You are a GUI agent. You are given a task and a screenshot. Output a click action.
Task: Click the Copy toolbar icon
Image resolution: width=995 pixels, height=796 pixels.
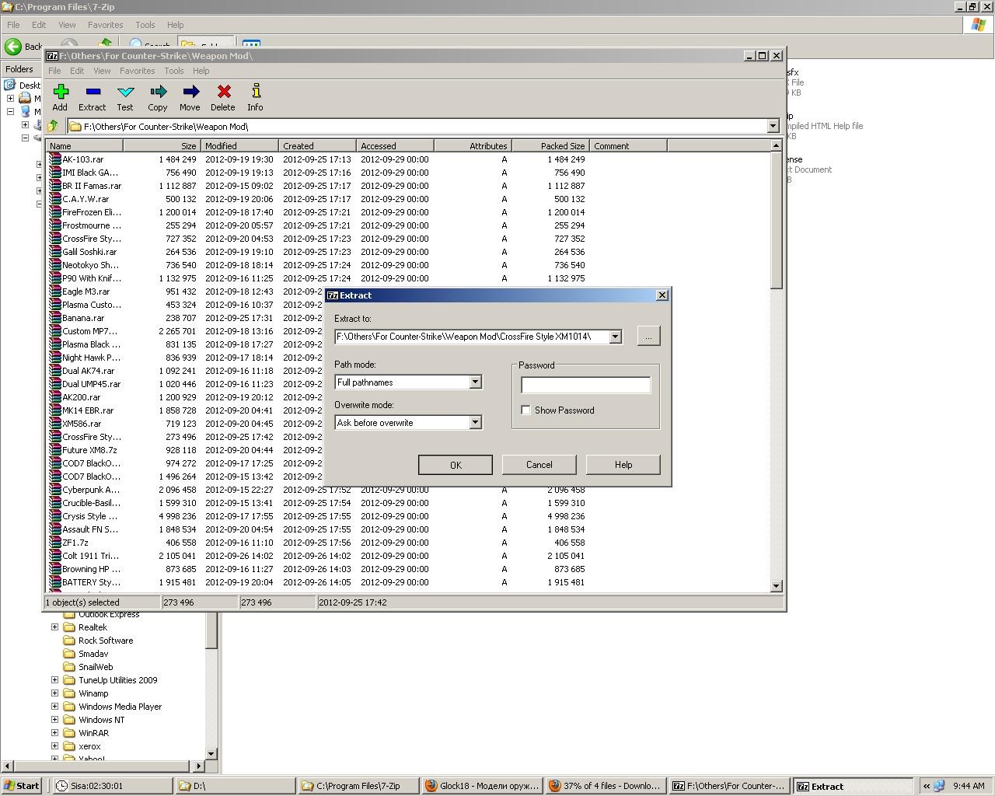(x=158, y=93)
